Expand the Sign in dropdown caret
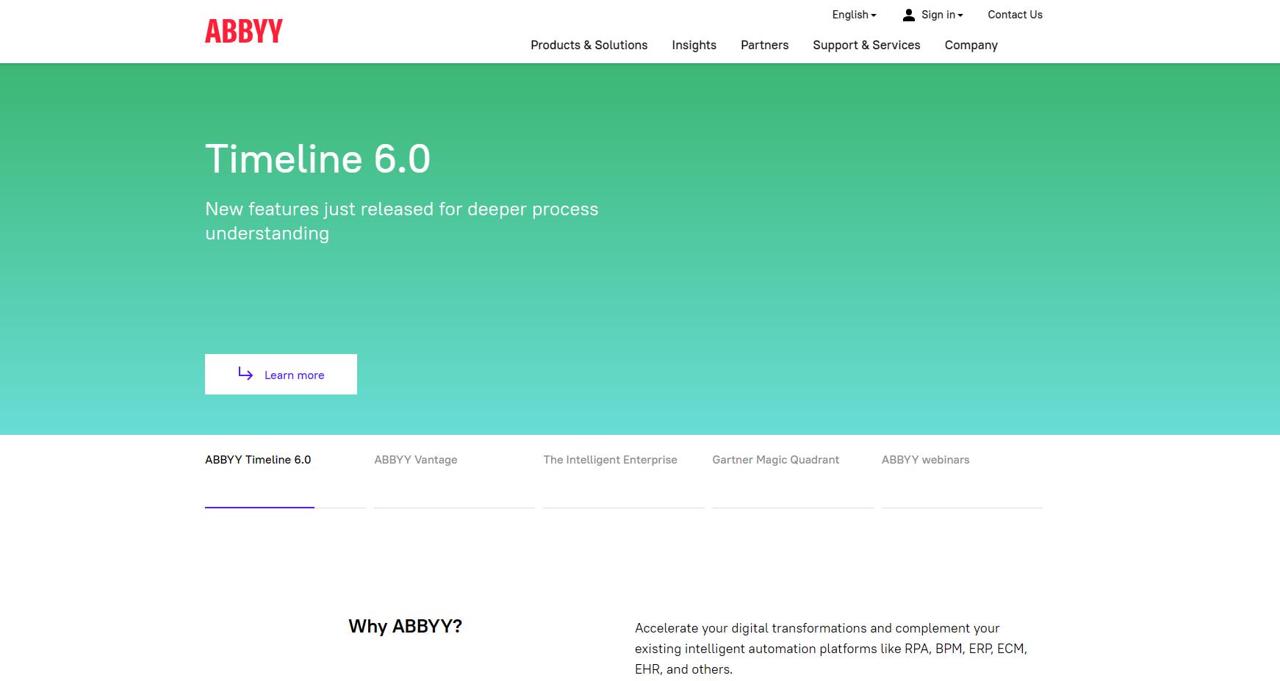The width and height of the screenshot is (1280, 681). pyautogui.click(x=960, y=15)
